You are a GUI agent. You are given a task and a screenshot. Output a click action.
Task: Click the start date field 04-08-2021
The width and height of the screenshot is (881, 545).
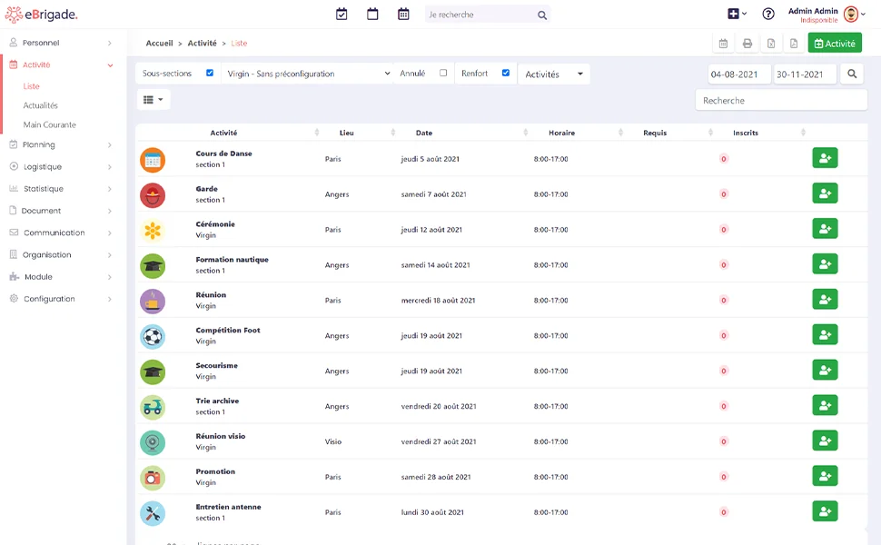[738, 74]
